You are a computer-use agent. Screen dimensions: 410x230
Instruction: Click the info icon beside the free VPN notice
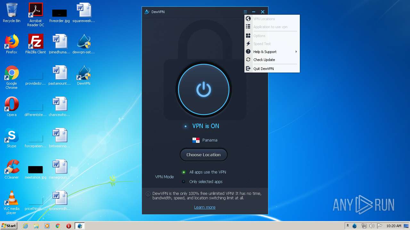[148, 194]
